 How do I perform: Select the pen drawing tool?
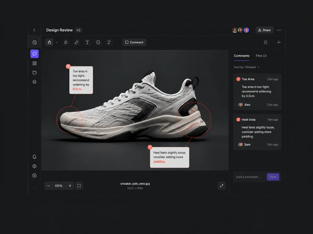[66, 42]
